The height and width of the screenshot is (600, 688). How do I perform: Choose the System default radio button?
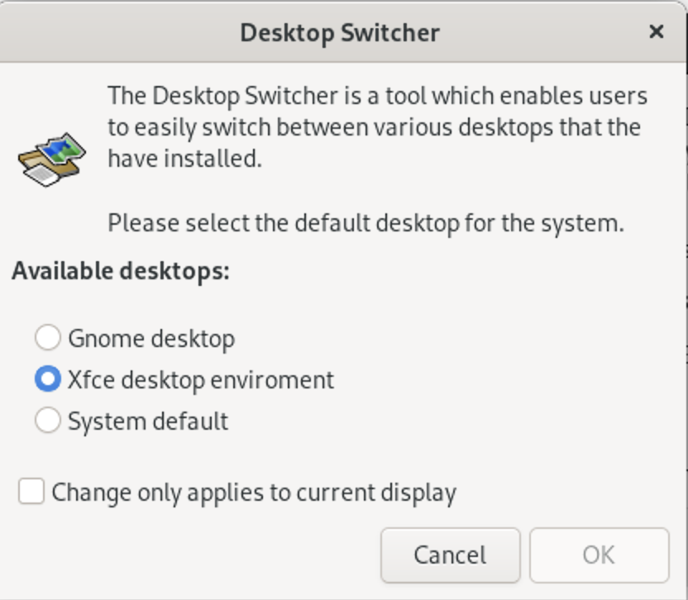click(x=48, y=420)
